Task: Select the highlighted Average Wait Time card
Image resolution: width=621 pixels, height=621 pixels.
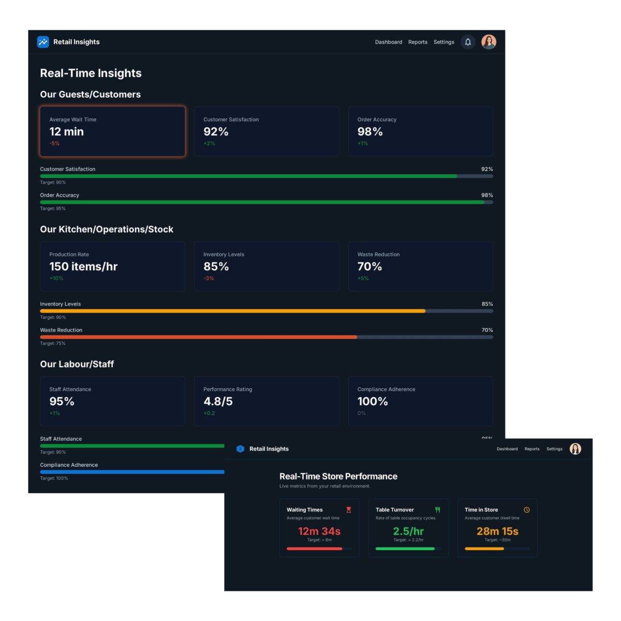Action: pyautogui.click(x=112, y=131)
